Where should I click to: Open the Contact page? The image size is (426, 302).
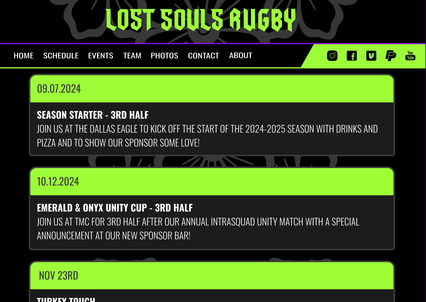(204, 56)
